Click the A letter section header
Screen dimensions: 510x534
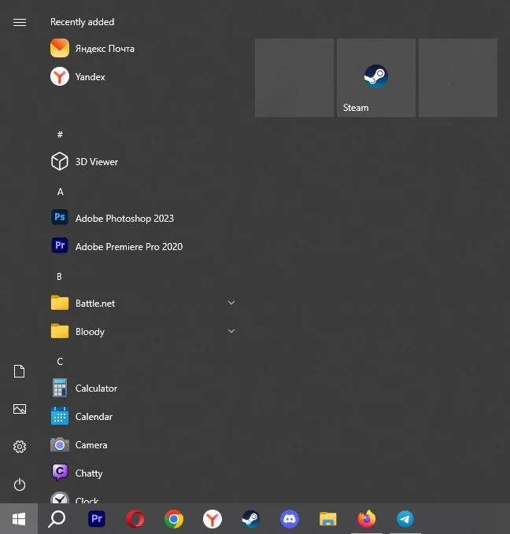[x=60, y=192]
